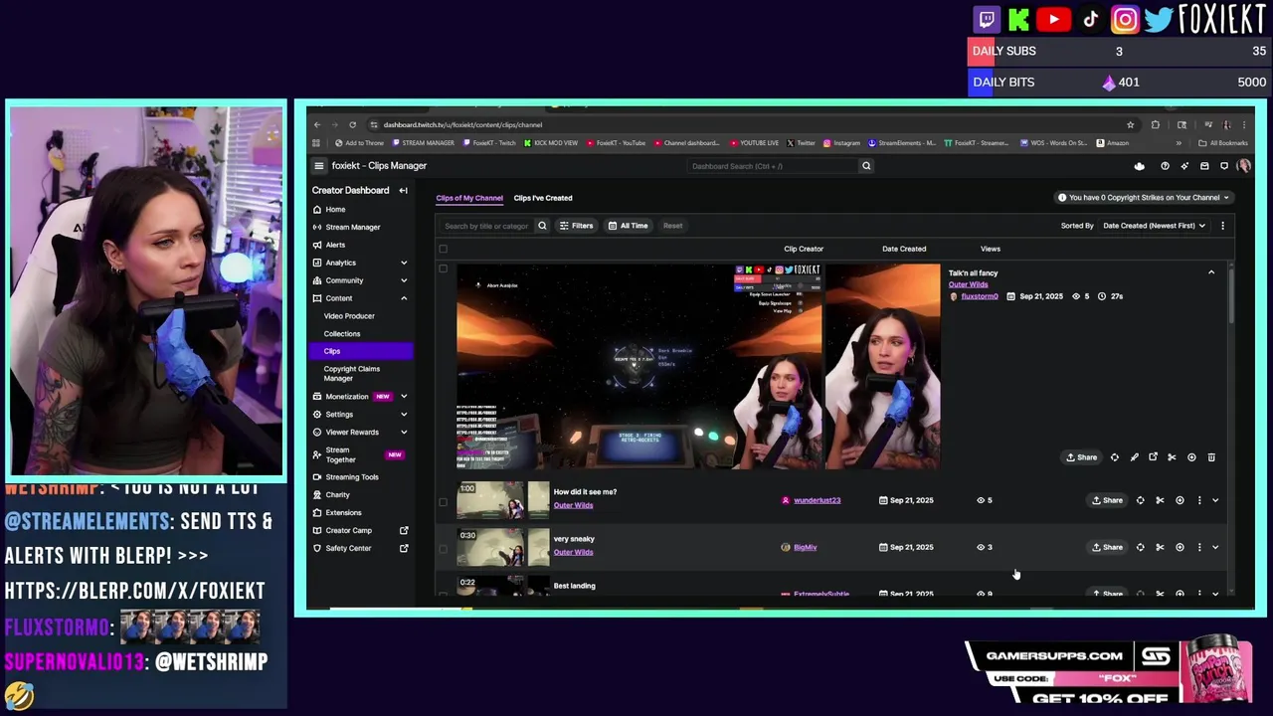Share the Talk'n all fancy clip
The image size is (1273, 716).
point(1081,457)
